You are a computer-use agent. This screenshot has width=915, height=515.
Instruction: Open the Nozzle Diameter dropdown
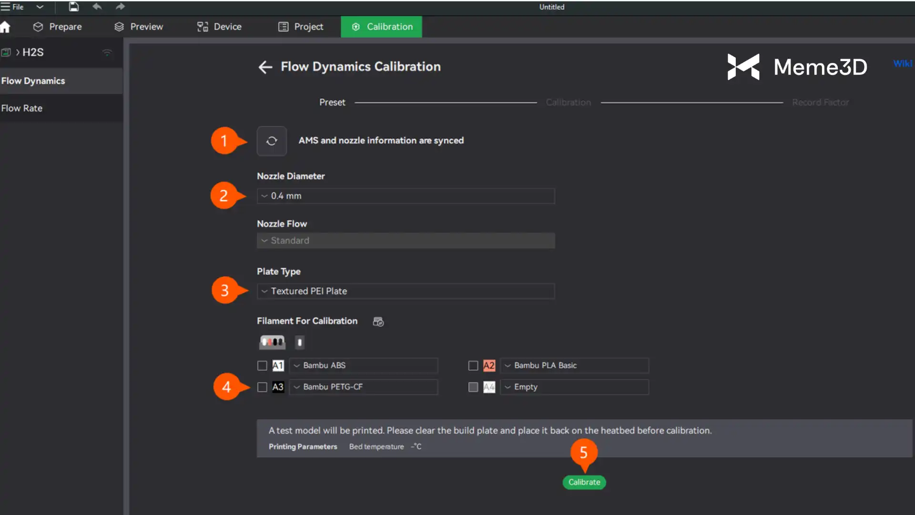click(x=406, y=196)
